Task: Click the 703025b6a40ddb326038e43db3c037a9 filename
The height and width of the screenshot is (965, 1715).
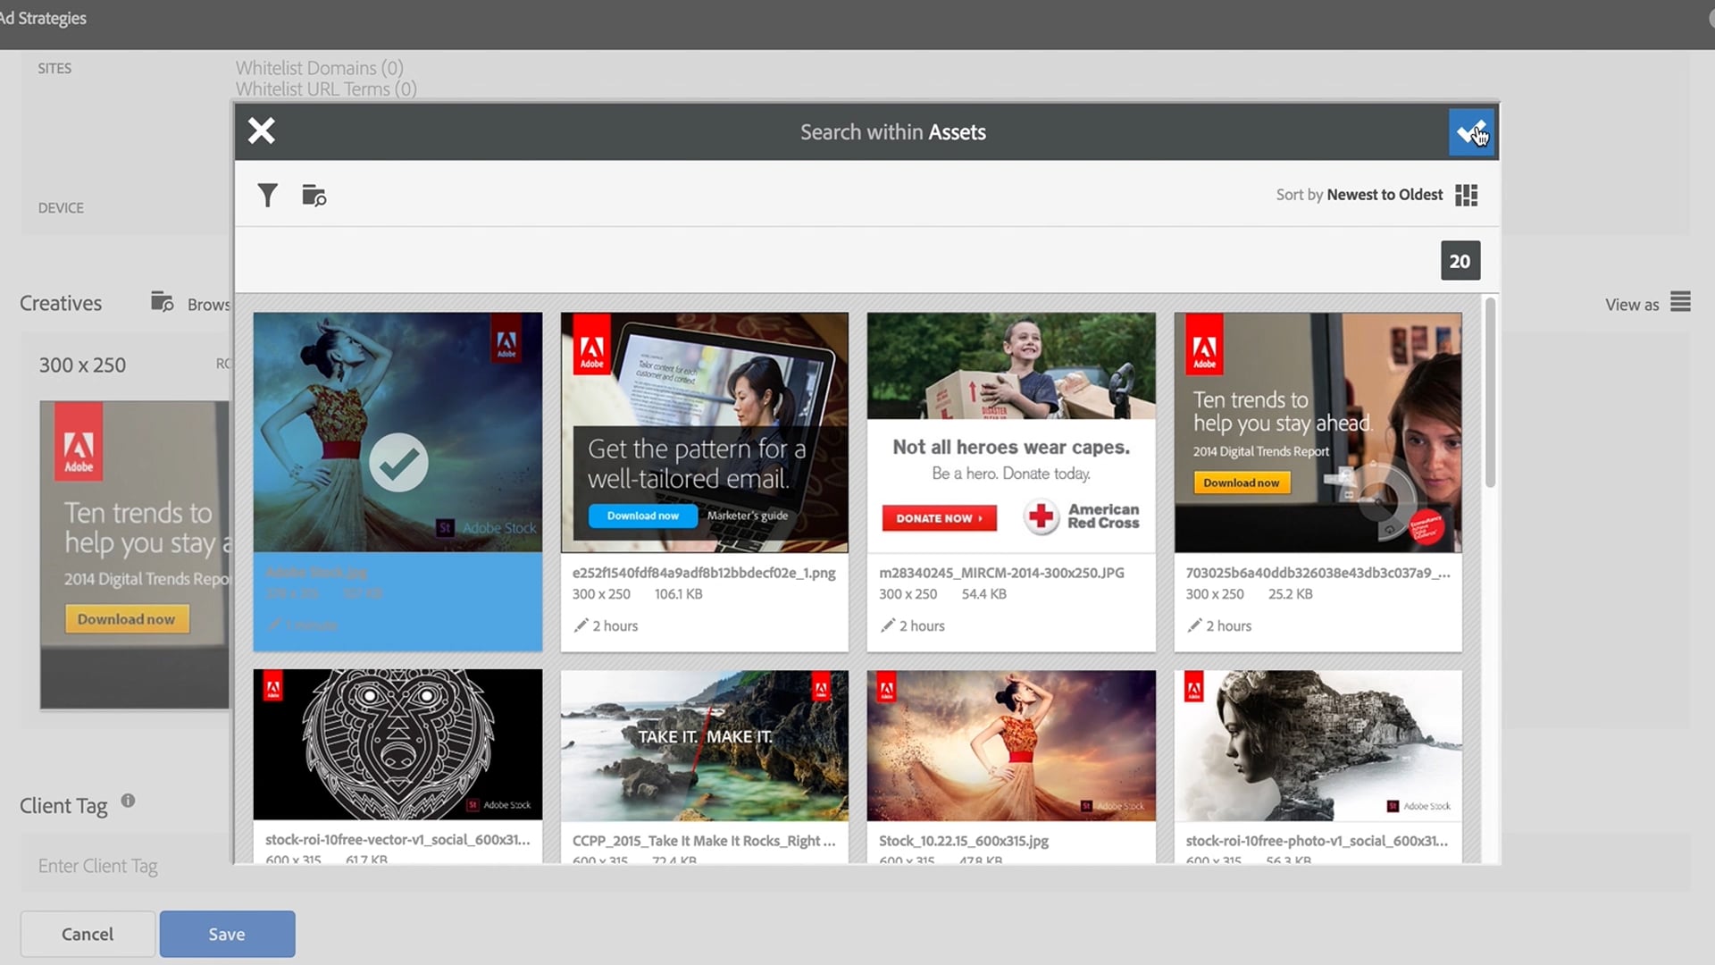Action: (1318, 573)
